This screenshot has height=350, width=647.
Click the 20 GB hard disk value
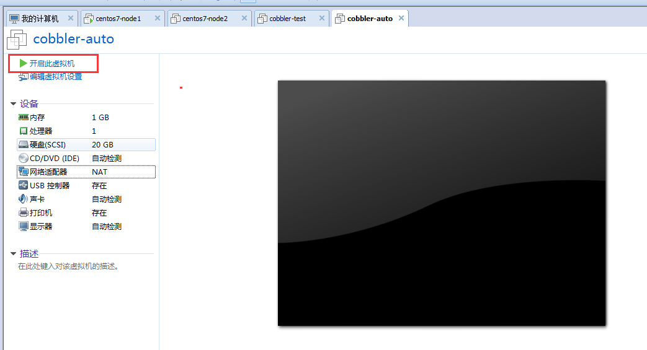click(102, 145)
